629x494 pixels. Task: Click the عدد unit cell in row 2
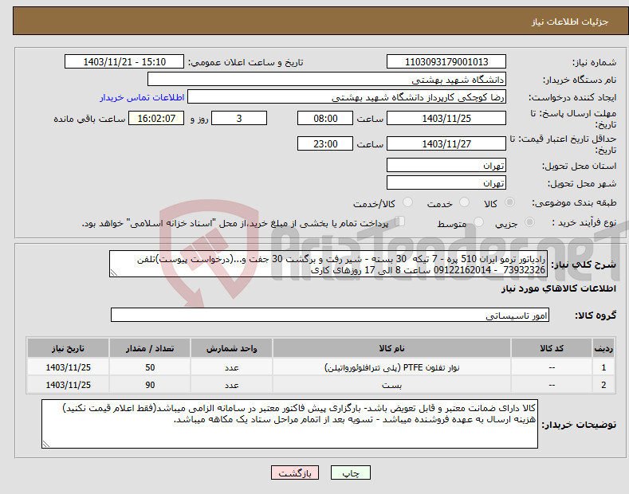[231, 385]
